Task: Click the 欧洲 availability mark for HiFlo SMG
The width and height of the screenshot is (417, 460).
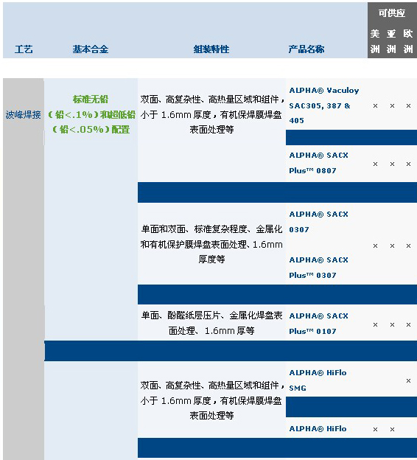Action: 408,381
